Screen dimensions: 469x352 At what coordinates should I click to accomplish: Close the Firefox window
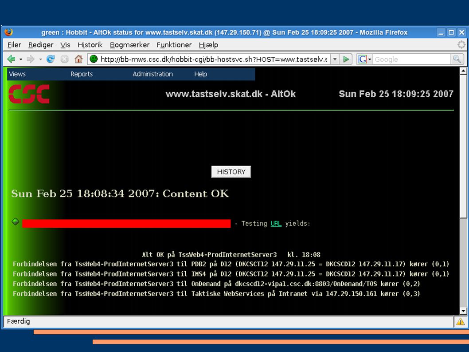coord(461,32)
